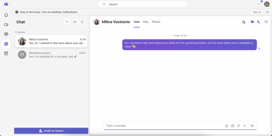Attach a file with paperclip icon
The image size is (272, 136).
239,126
